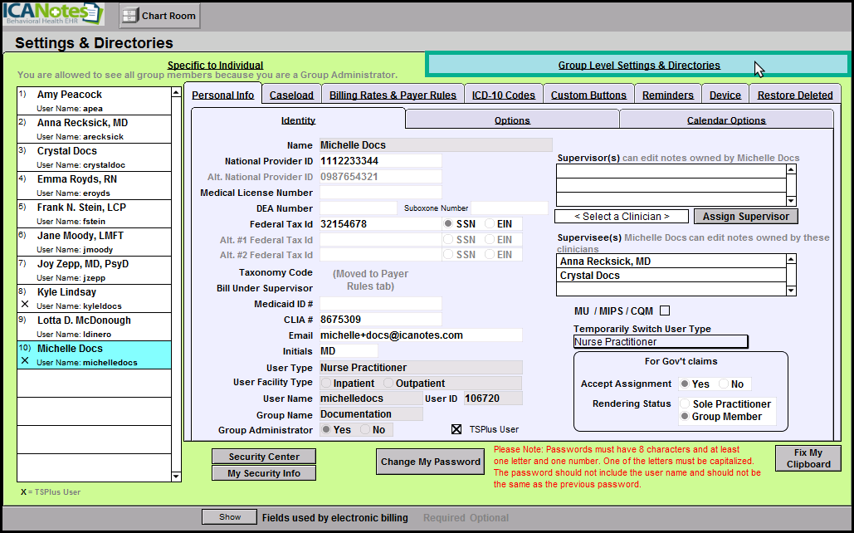Open the ICD-10 Codes tab
This screenshot has width=854, height=533.
tap(504, 95)
